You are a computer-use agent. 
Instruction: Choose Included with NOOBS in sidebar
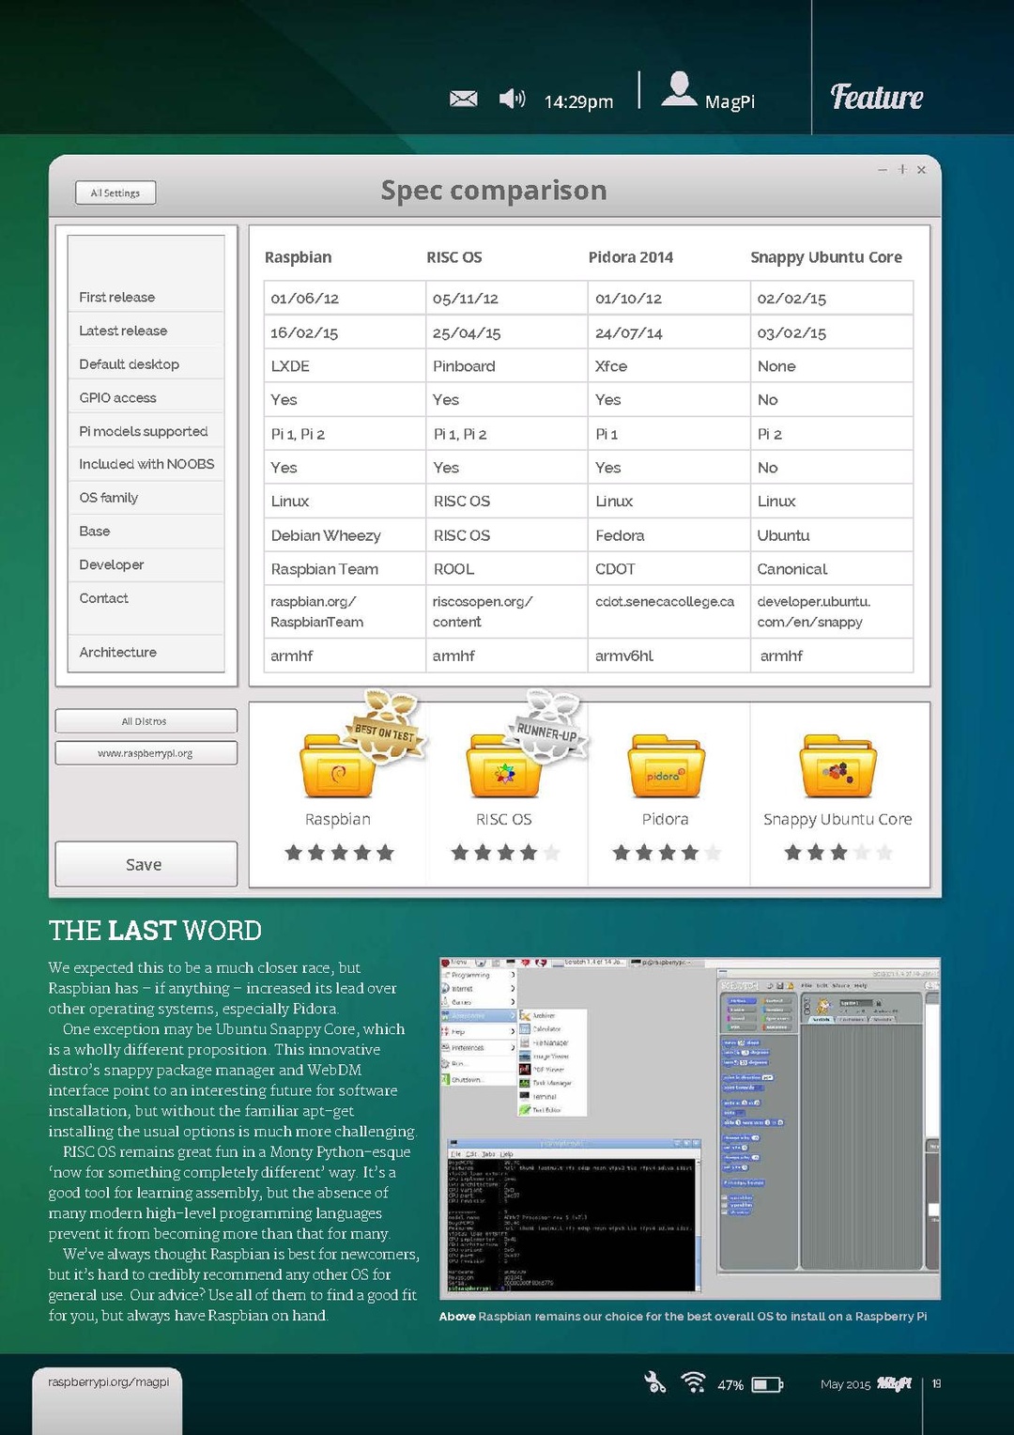[146, 464]
